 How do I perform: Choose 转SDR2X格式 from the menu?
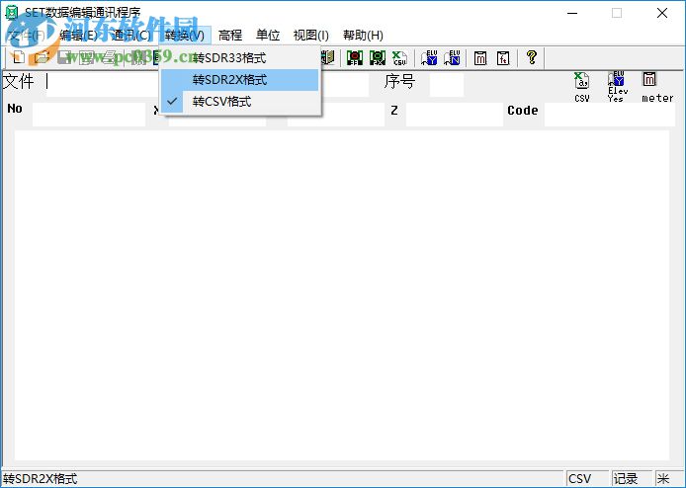point(239,80)
